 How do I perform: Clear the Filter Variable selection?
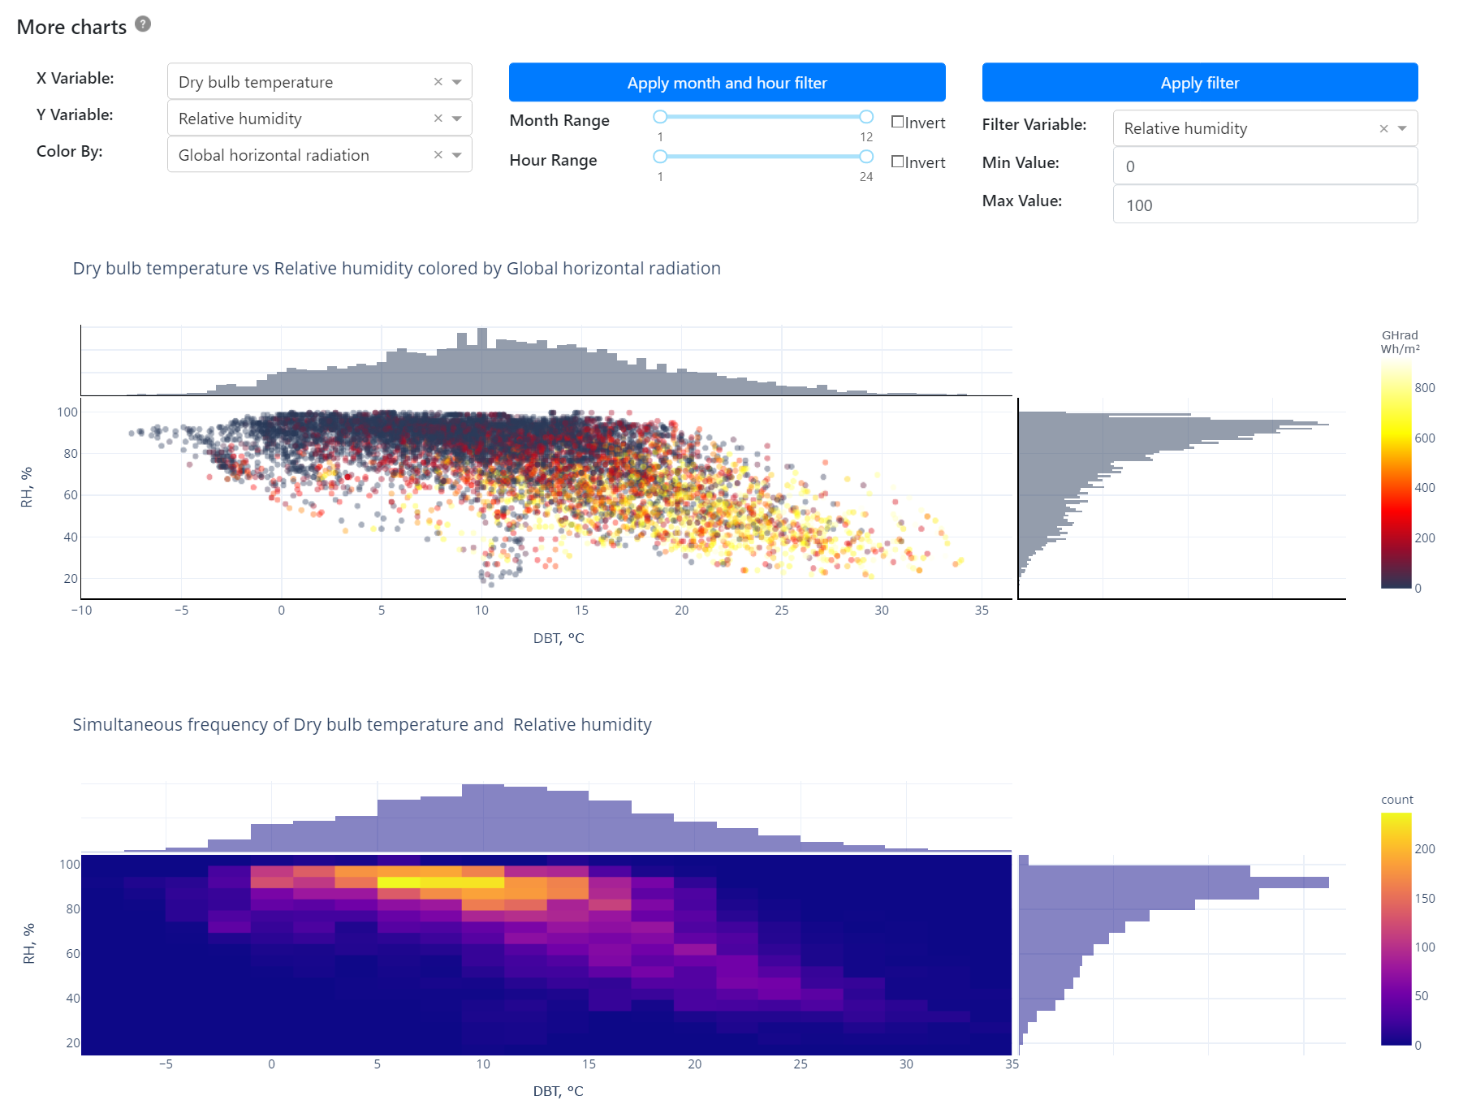(1383, 129)
